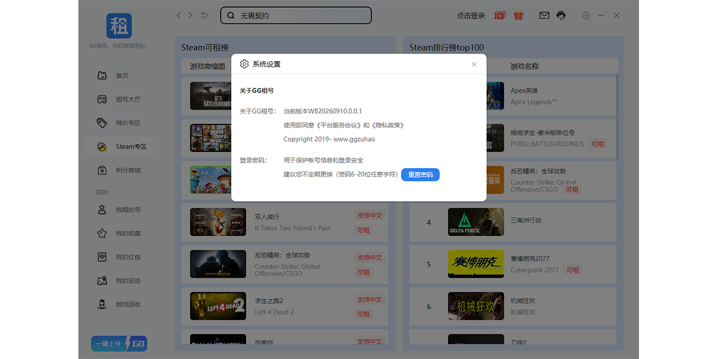The image size is (718, 359).
Task: Open the mail messages icon
Action: click(x=544, y=16)
